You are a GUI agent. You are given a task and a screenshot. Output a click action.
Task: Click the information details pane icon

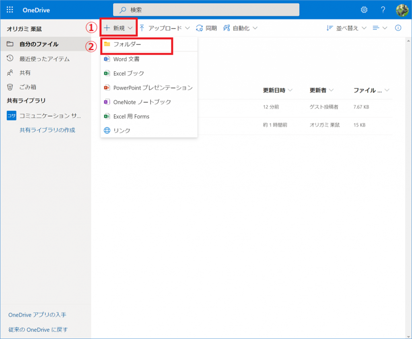tap(398, 28)
